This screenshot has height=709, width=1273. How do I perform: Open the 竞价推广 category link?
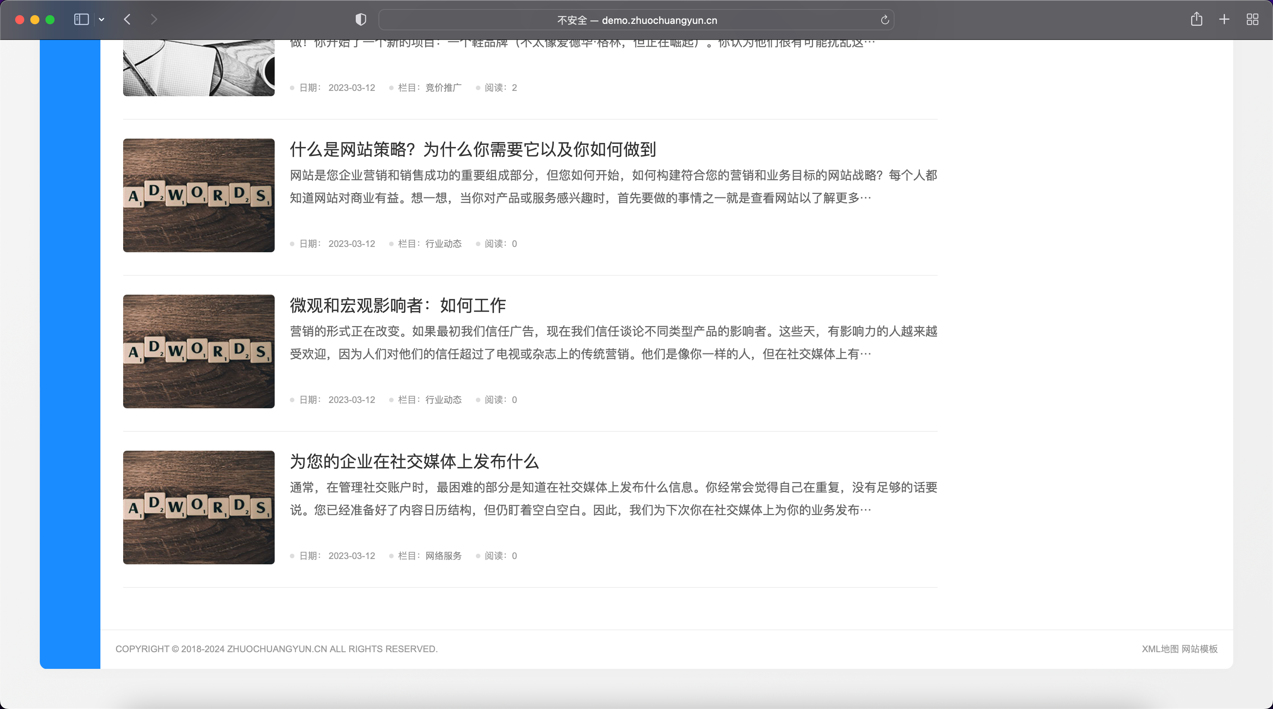[x=443, y=88]
